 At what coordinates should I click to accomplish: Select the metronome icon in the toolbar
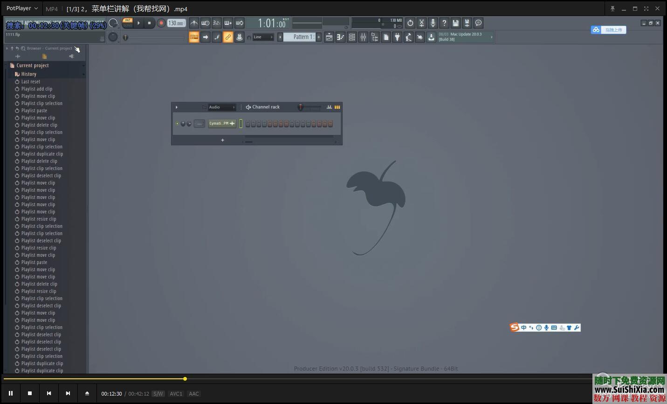[194, 23]
